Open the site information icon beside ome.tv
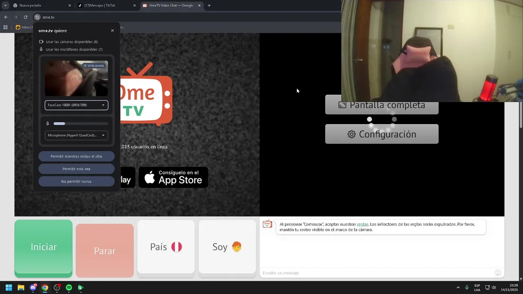The width and height of the screenshot is (523, 294). pyautogui.click(x=37, y=17)
